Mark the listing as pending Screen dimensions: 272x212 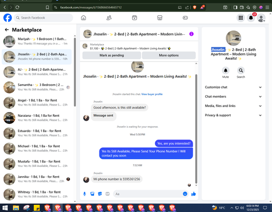point(112,55)
